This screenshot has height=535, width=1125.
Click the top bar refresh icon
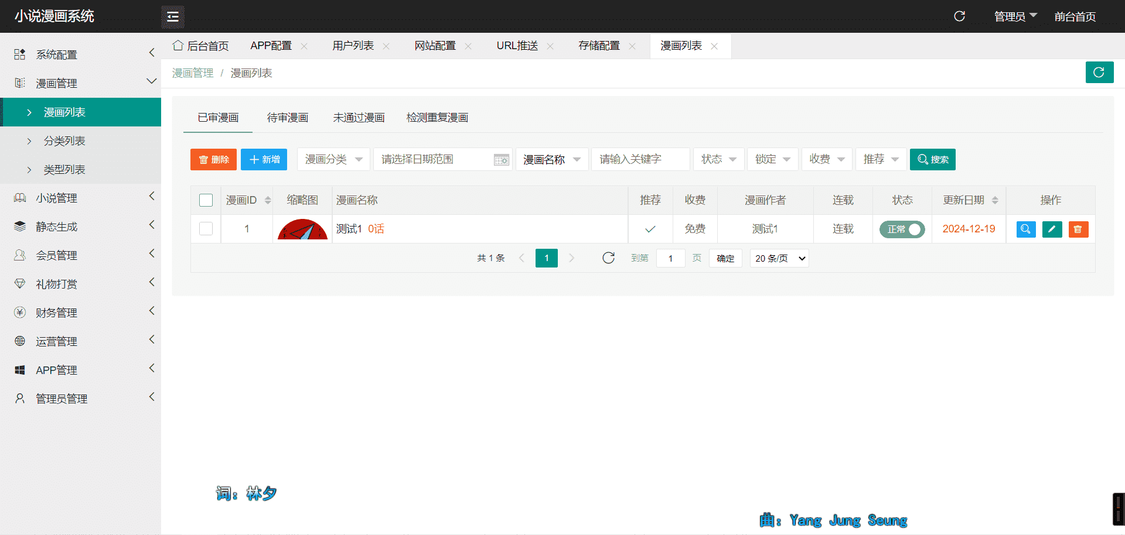point(959,16)
